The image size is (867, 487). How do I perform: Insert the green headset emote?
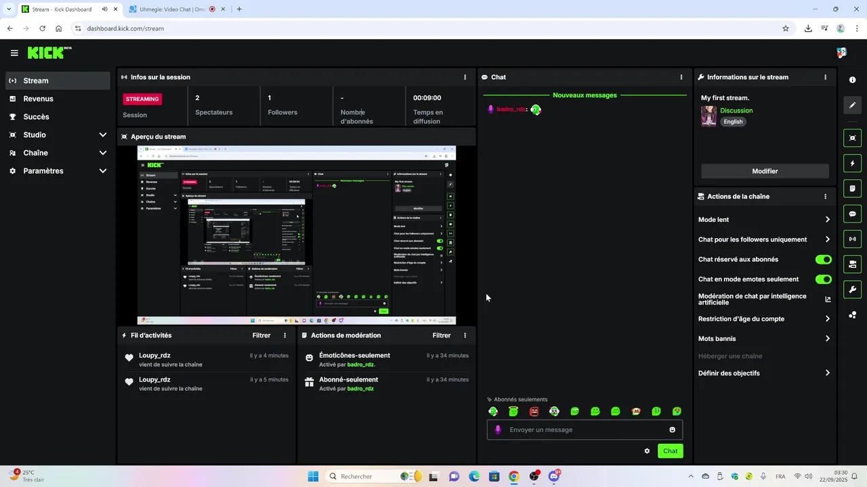tap(493, 411)
